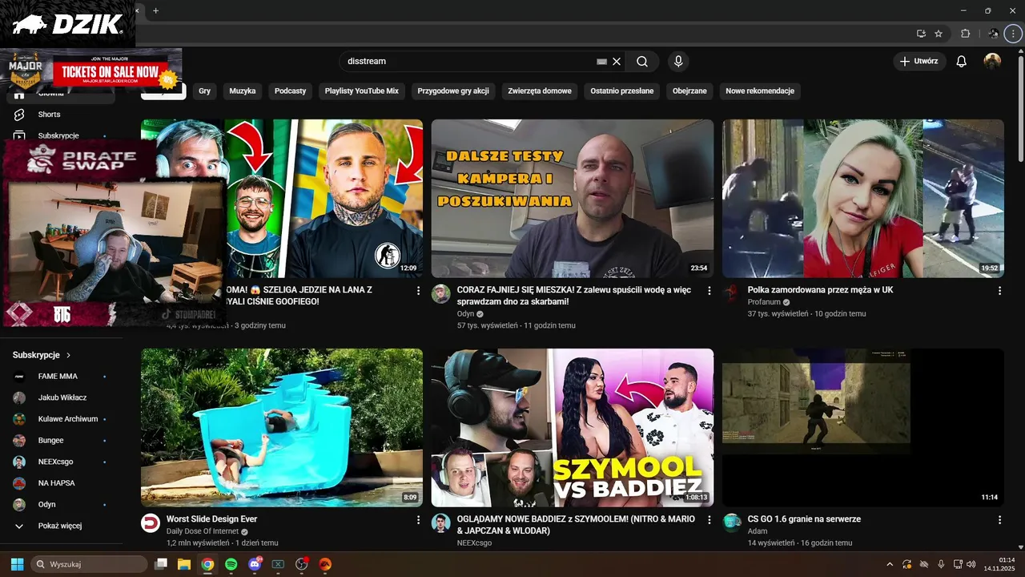Expand Pokaż więcej in subscriptions list
This screenshot has height=577, width=1025.
point(60,526)
